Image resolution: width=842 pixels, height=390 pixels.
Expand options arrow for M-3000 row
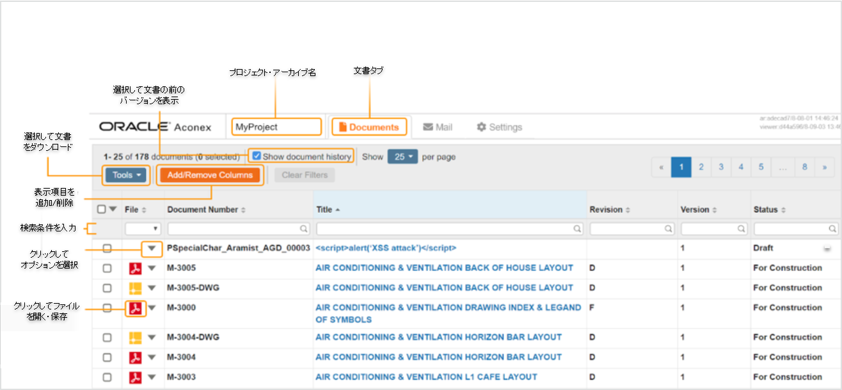(152, 308)
